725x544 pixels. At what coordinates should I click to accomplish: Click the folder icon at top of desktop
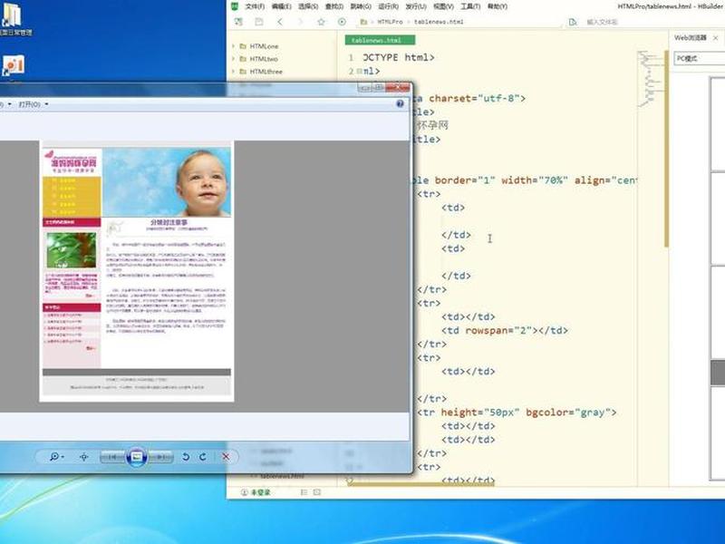(x=11, y=15)
